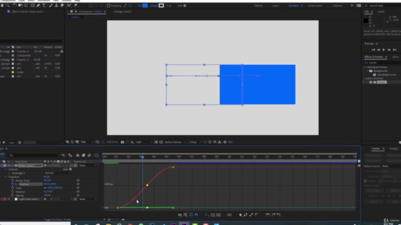Toggle Position stopwatch keyframing
401x225 pixels.
coord(13,184)
